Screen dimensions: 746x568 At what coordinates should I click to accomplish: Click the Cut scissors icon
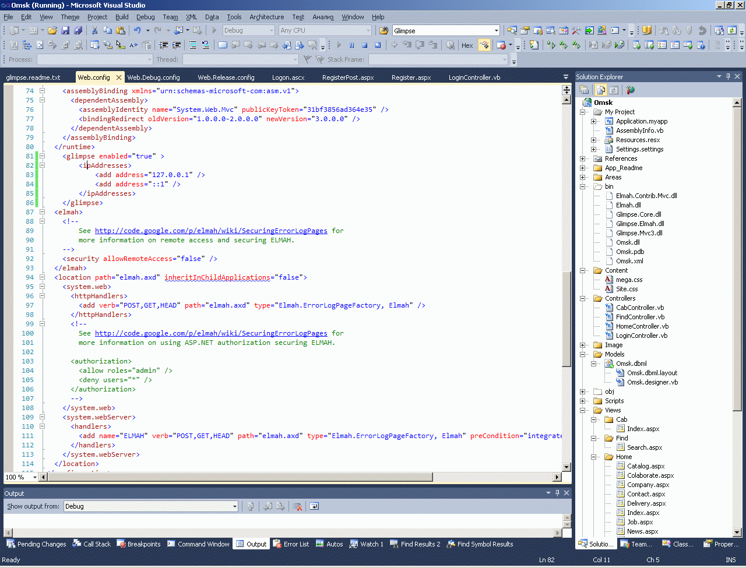[x=95, y=30]
